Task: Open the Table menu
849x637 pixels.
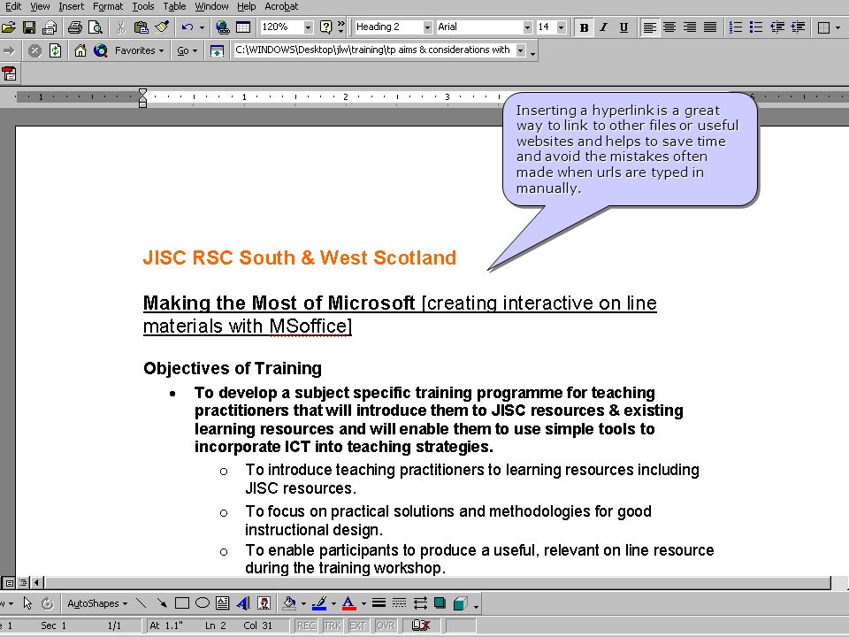Action: click(x=174, y=6)
